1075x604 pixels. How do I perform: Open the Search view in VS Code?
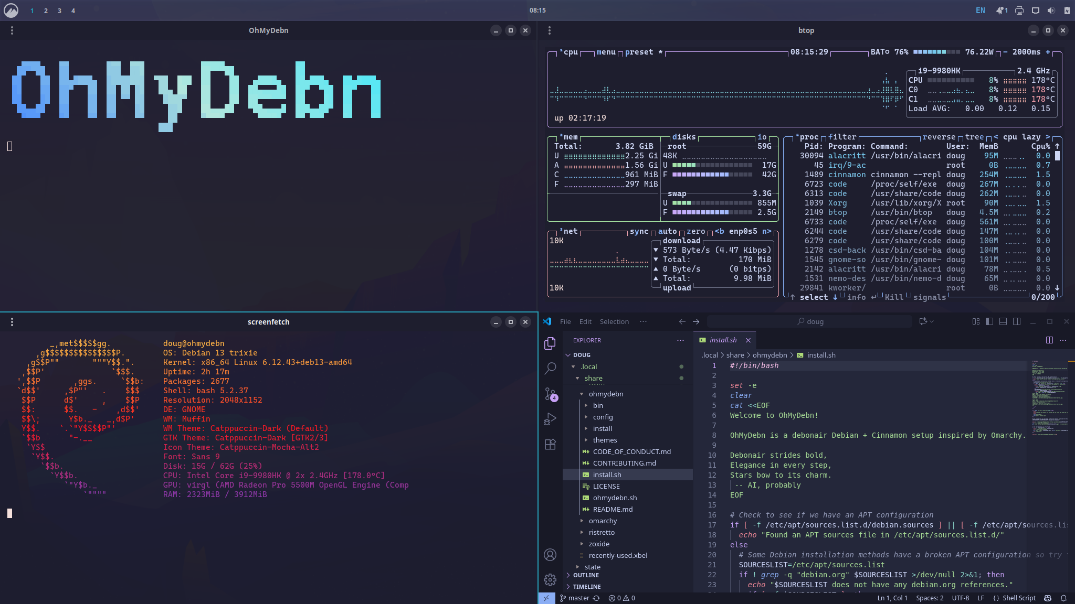550,368
